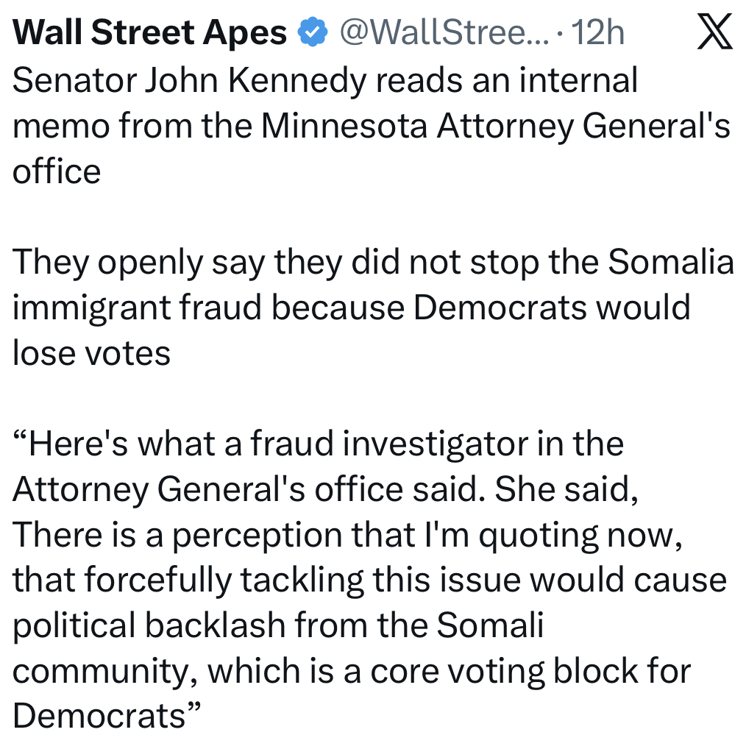Image resolution: width=746 pixels, height=735 pixels.
Task: Click the words 'lose votes'
Action: pos(92,354)
